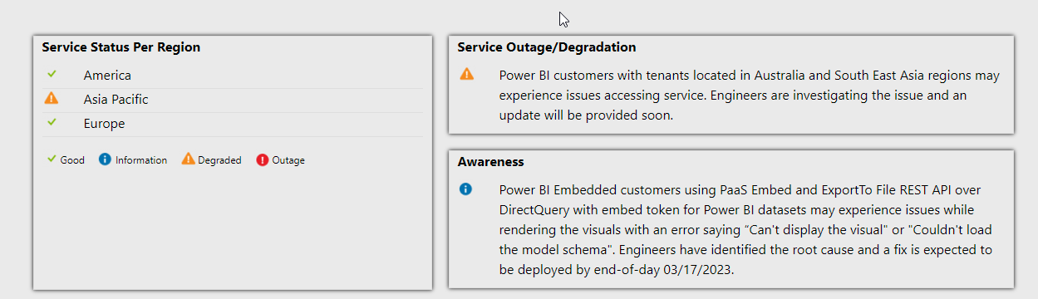The height and width of the screenshot is (299, 1038).
Task: Click the Information legend label
Action: pos(141,160)
